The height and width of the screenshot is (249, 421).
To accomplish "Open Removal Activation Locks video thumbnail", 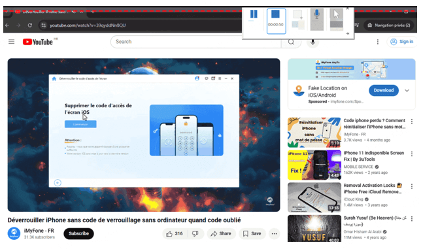I will (x=314, y=197).
